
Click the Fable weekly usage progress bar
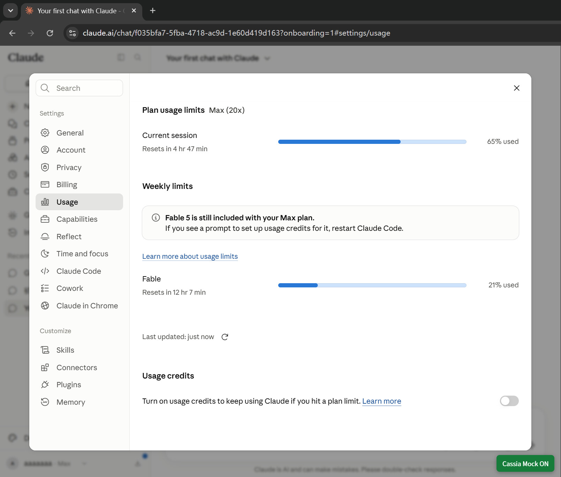pyautogui.click(x=372, y=285)
